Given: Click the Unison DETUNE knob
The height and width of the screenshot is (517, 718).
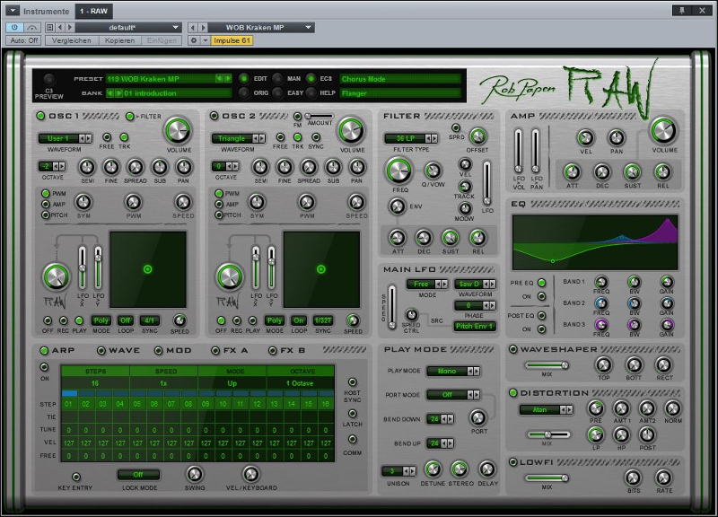Looking at the screenshot, I should click(x=433, y=469).
